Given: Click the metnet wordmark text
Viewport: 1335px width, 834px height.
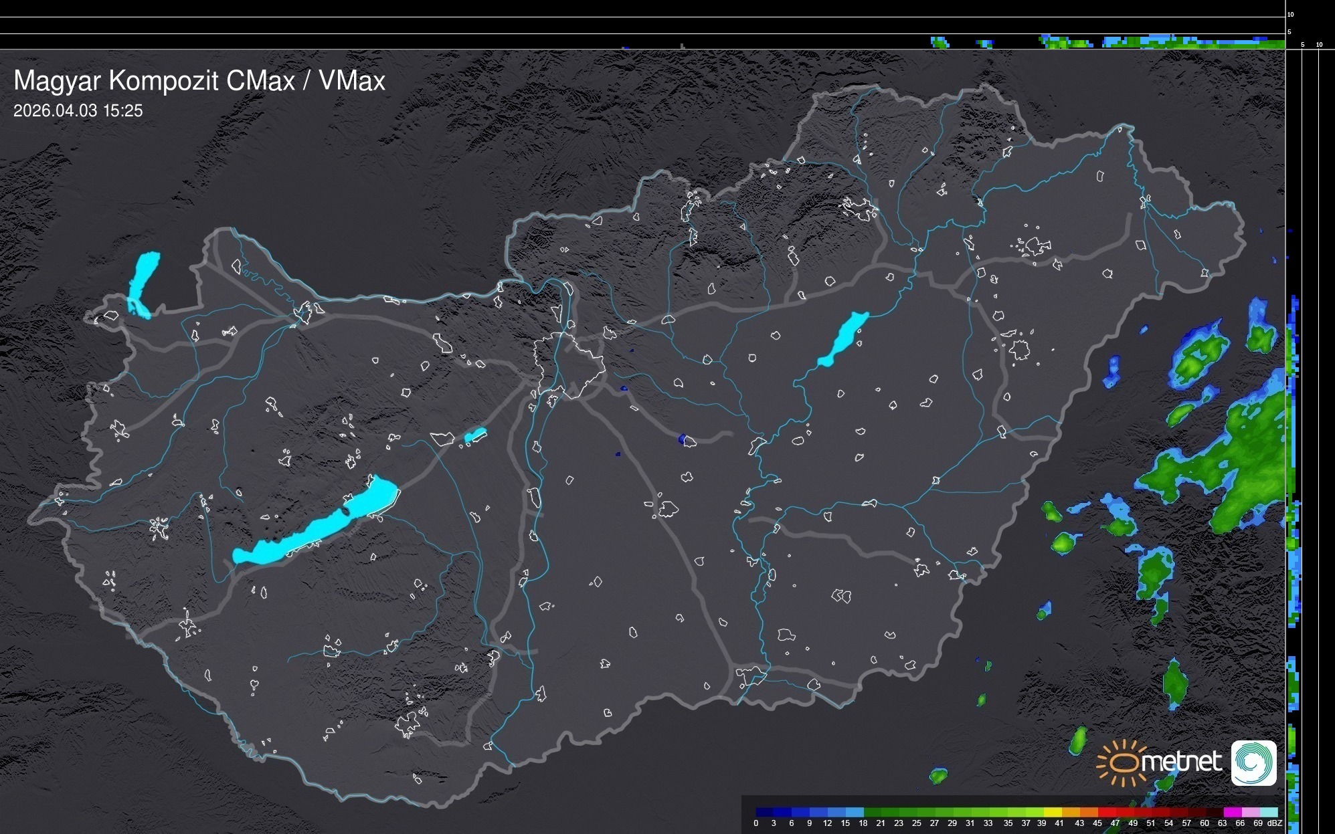Looking at the screenshot, I should tap(1181, 762).
